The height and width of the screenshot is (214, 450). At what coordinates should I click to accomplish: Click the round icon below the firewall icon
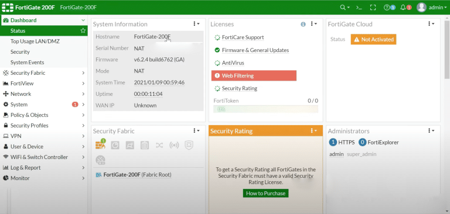click(100, 160)
